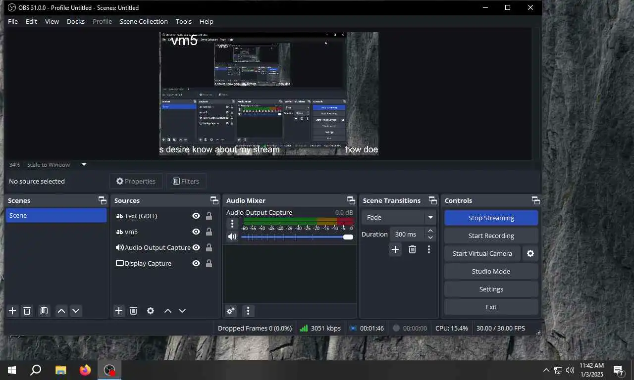Viewport: 634px width, 380px height.
Task: Open File Explorer from taskbar
Action: 60,370
